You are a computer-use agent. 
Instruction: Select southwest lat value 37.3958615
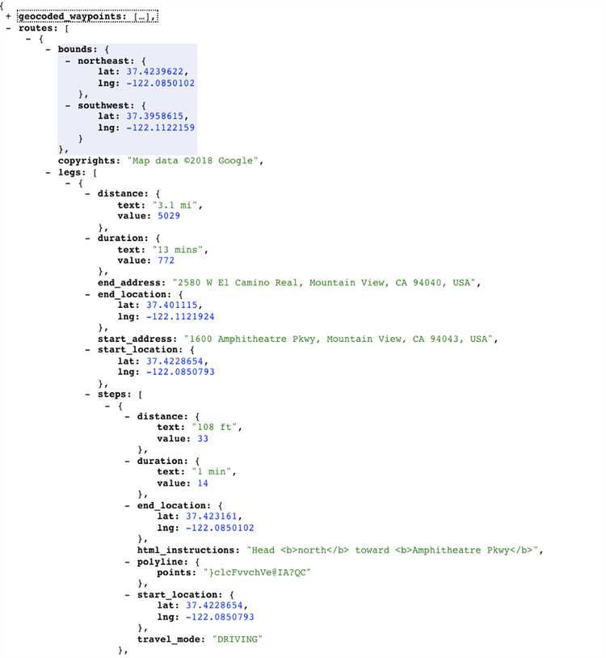(155, 116)
